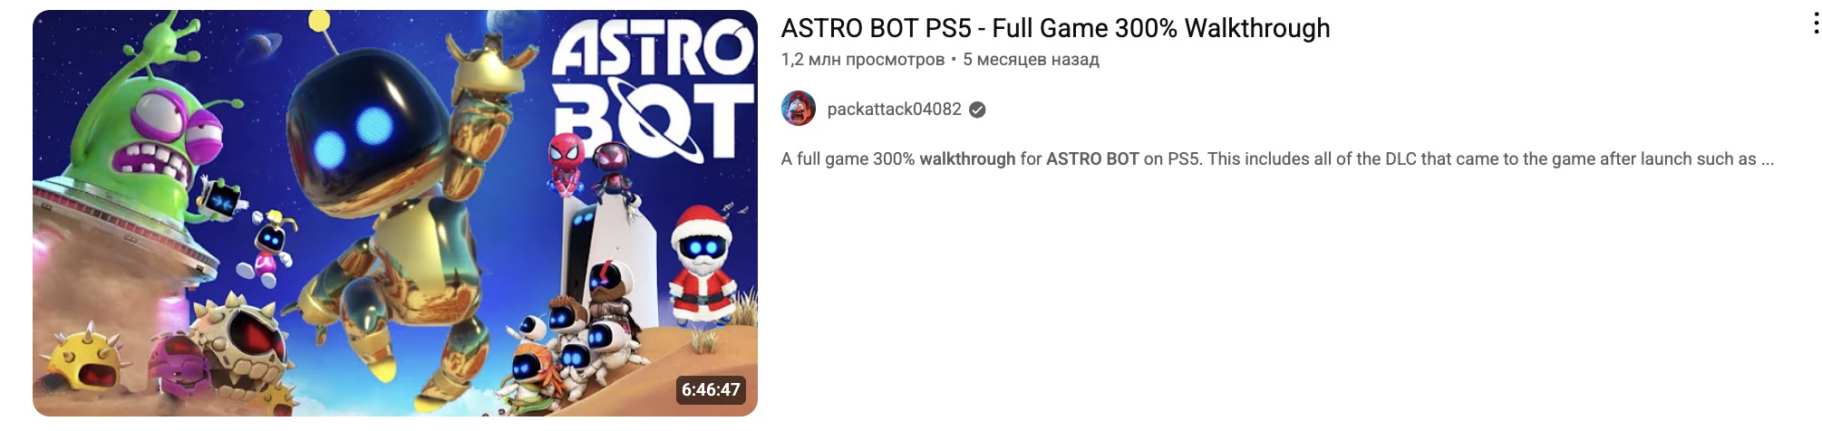
Task: Click the Santa bot on the thumbnail
Action: coord(703,263)
